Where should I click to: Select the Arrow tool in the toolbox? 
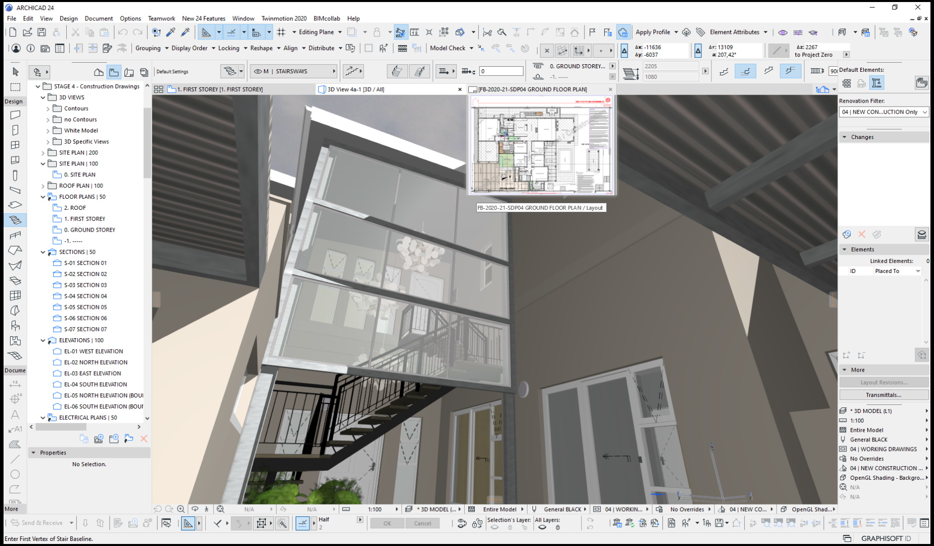tap(15, 72)
